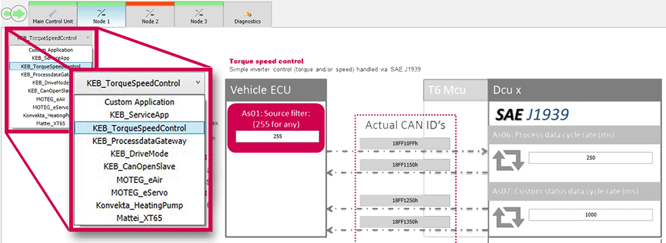Viewport: 666px width, 243px height.
Task: Click the Vehicle ECU block header
Action: pyautogui.click(x=276, y=90)
